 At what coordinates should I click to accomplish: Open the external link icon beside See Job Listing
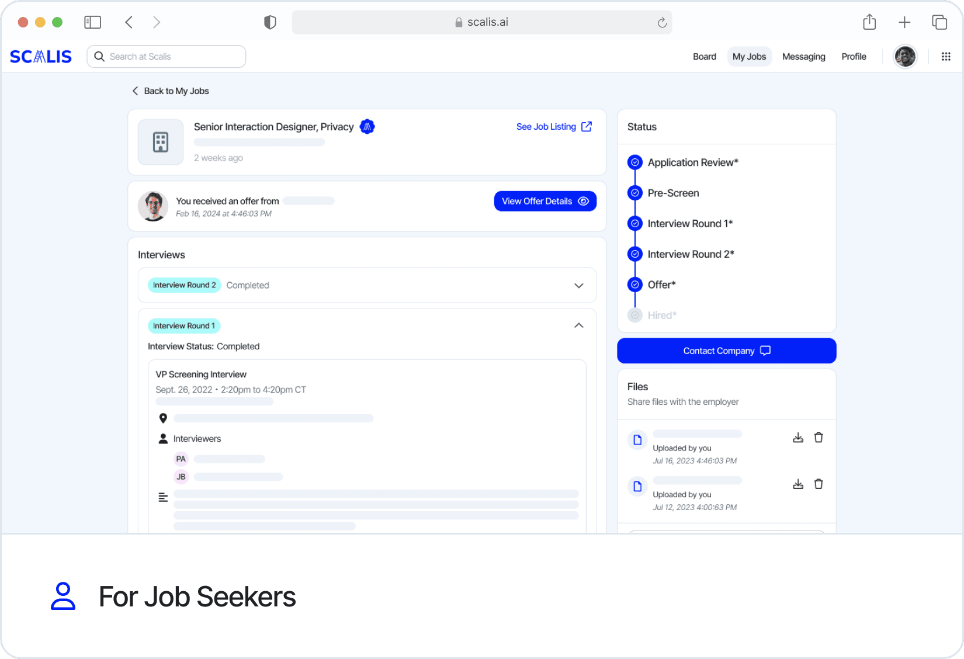(x=587, y=126)
